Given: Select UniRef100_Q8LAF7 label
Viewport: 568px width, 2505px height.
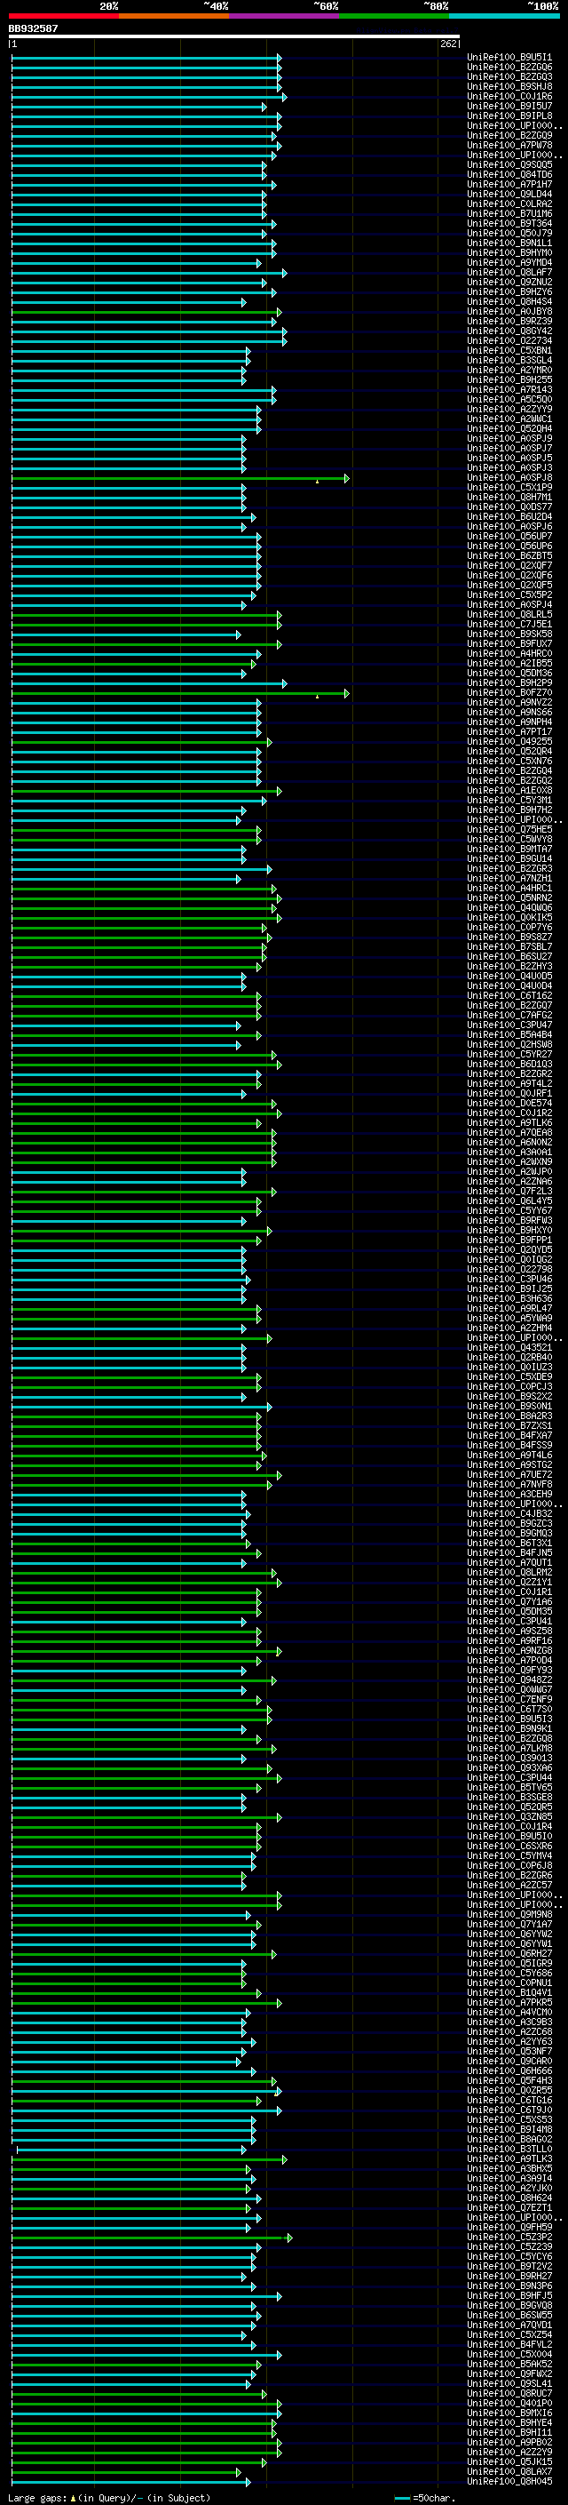Looking at the screenshot, I should click(x=509, y=272).
